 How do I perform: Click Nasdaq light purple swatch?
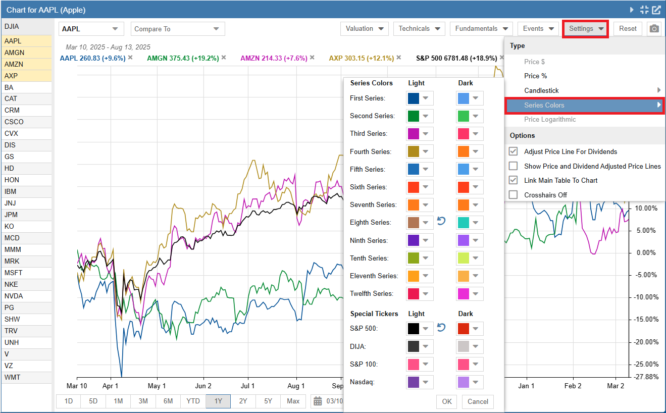[x=414, y=382]
